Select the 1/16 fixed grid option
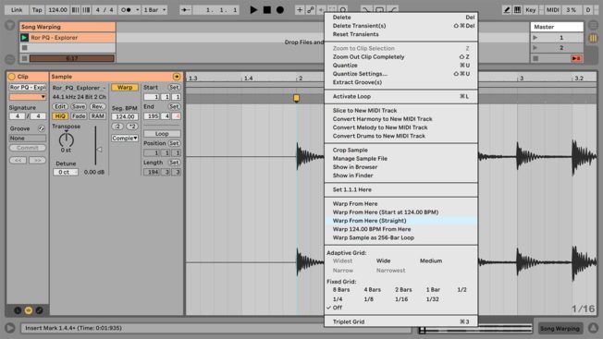 [401, 299]
